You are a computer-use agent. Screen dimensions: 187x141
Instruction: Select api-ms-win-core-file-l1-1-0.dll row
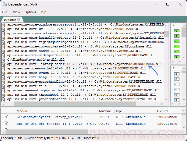[75, 86]
